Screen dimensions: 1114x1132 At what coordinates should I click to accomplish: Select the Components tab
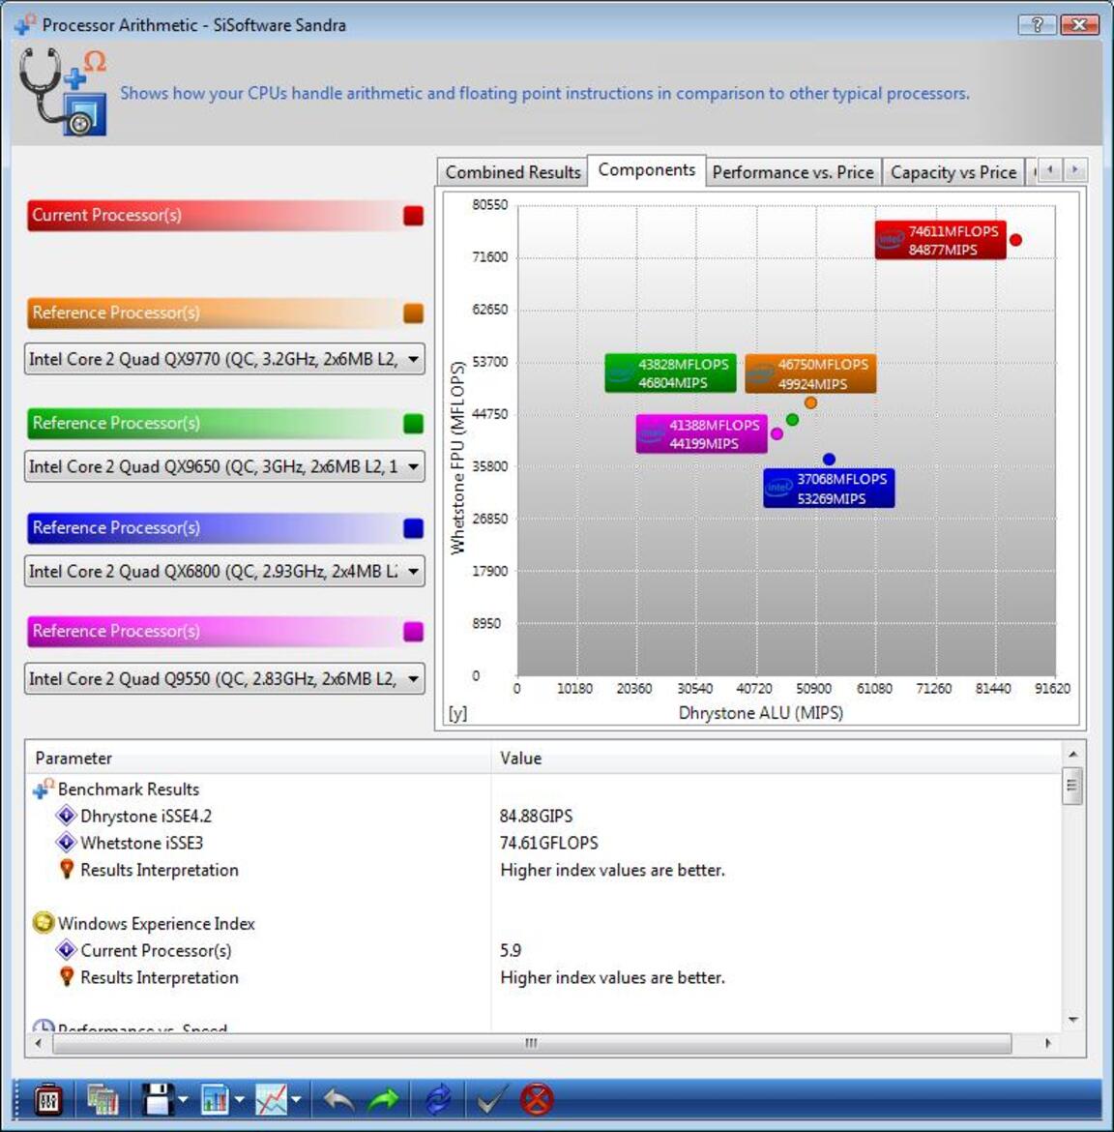click(x=647, y=170)
